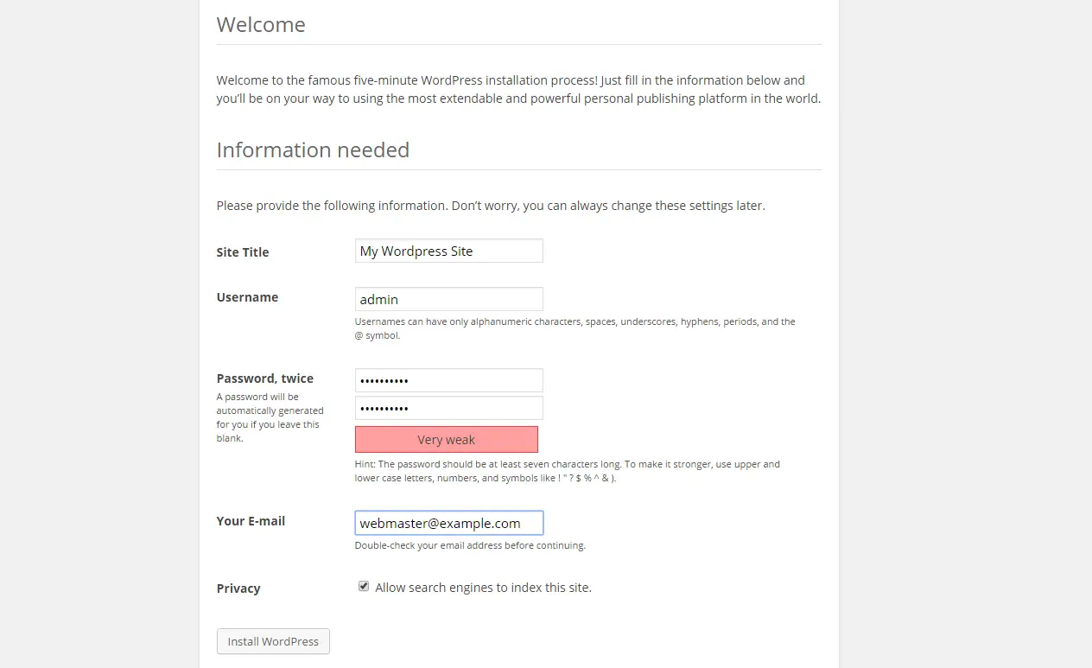This screenshot has height=668, width=1092.
Task: Click the Your E-mail input field
Action: pyautogui.click(x=449, y=523)
